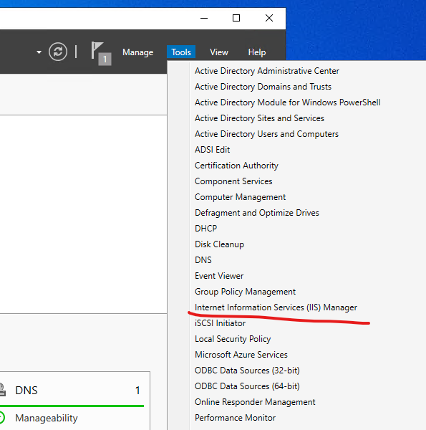Open Component Services
426x430 pixels.
[233, 181]
